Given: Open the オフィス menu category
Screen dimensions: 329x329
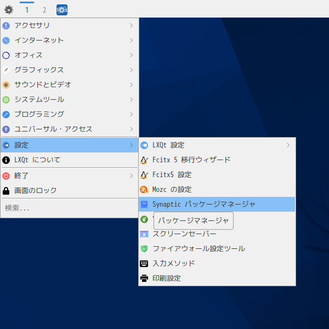Looking at the screenshot, I should coord(69,55).
